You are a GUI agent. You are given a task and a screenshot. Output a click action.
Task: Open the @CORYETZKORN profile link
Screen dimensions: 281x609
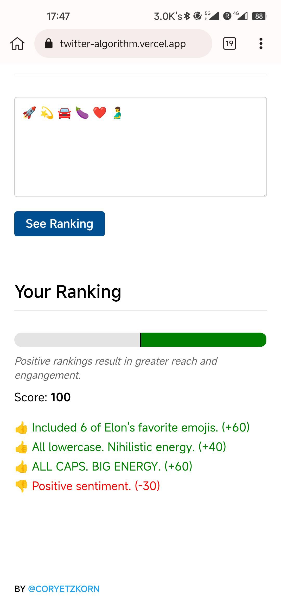64,589
